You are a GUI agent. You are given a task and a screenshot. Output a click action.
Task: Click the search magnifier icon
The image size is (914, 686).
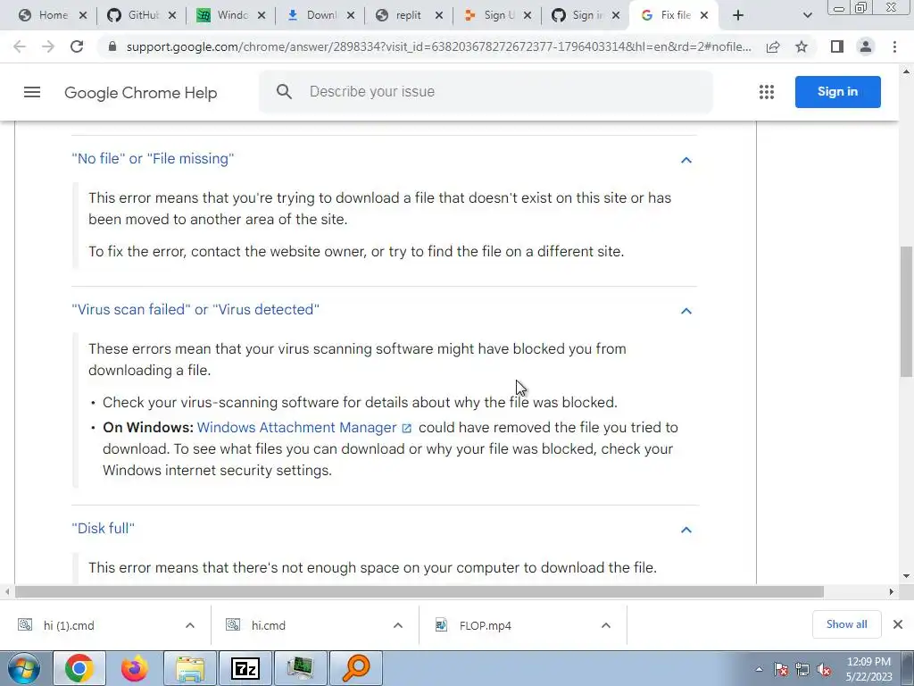click(x=284, y=92)
